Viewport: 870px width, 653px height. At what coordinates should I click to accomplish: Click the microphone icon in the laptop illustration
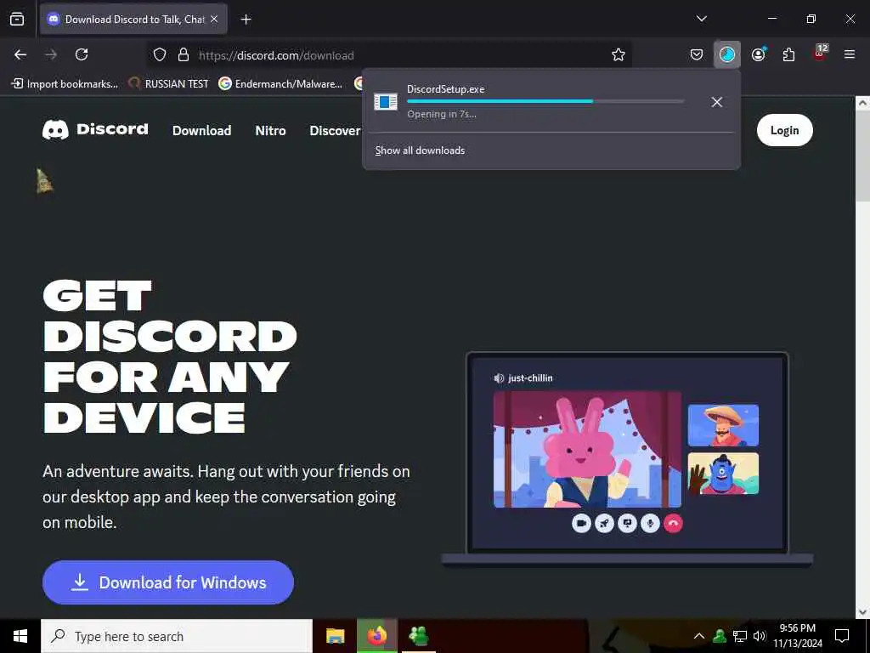click(650, 523)
